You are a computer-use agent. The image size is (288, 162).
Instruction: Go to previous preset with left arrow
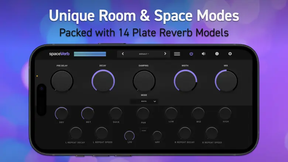pos(123,54)
